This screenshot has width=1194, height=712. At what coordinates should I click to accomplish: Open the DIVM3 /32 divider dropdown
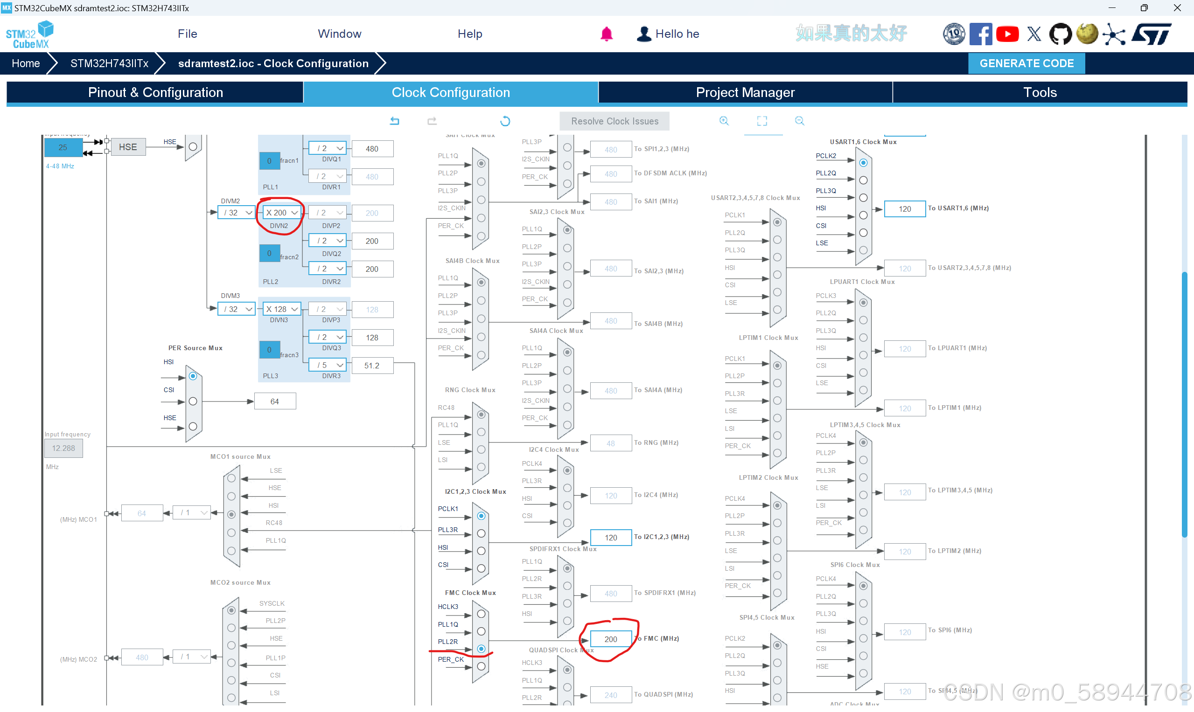point(237,310)
